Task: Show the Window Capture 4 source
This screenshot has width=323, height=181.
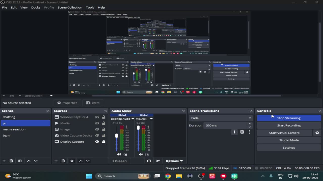Action: click(x=97, y=117)
